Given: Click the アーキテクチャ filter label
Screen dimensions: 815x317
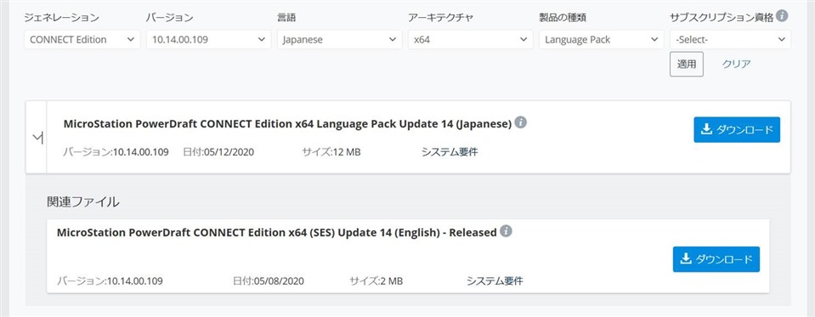Looking at the screenshot, I should 441,18.
